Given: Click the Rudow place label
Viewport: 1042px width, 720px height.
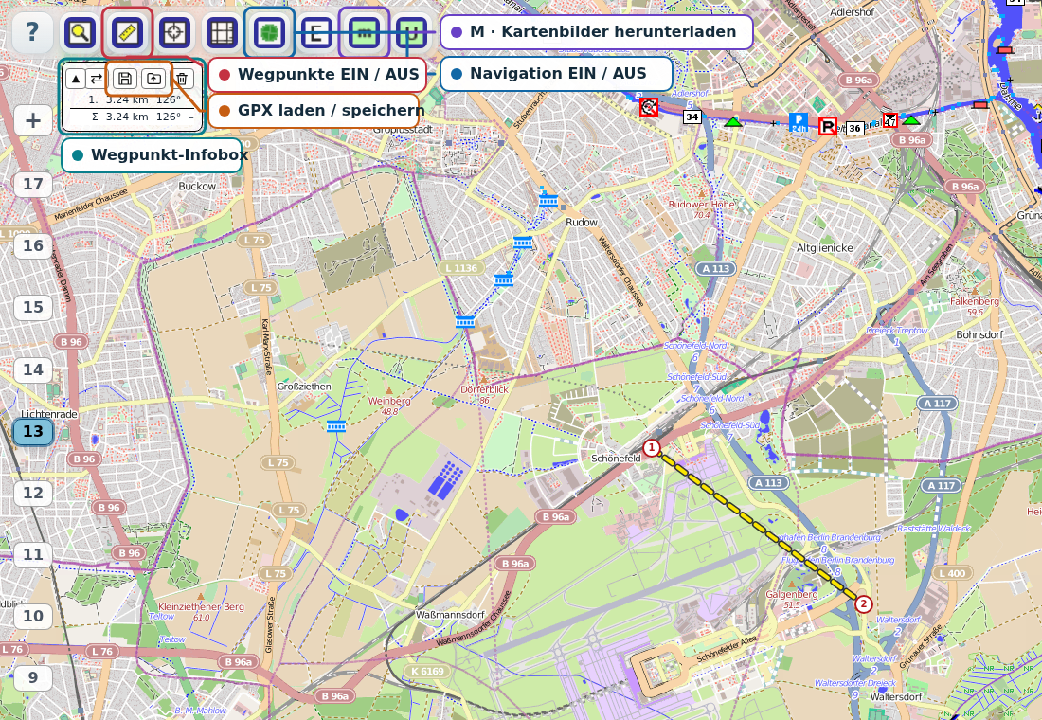Looking at the screenshot, I should (582, 222).
